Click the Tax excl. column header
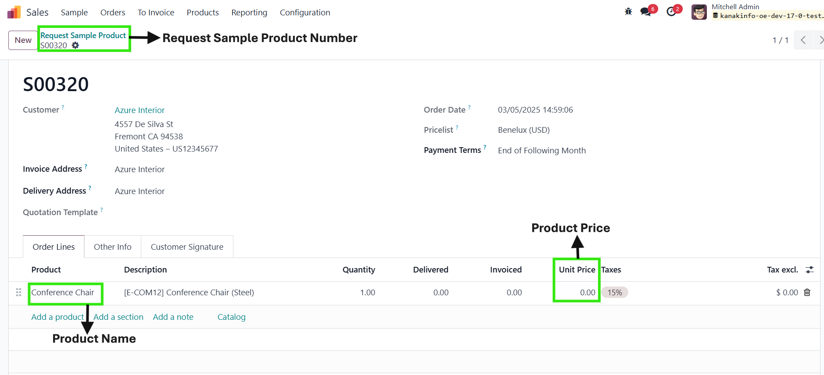Screen dimensions: 824x375 782,269
